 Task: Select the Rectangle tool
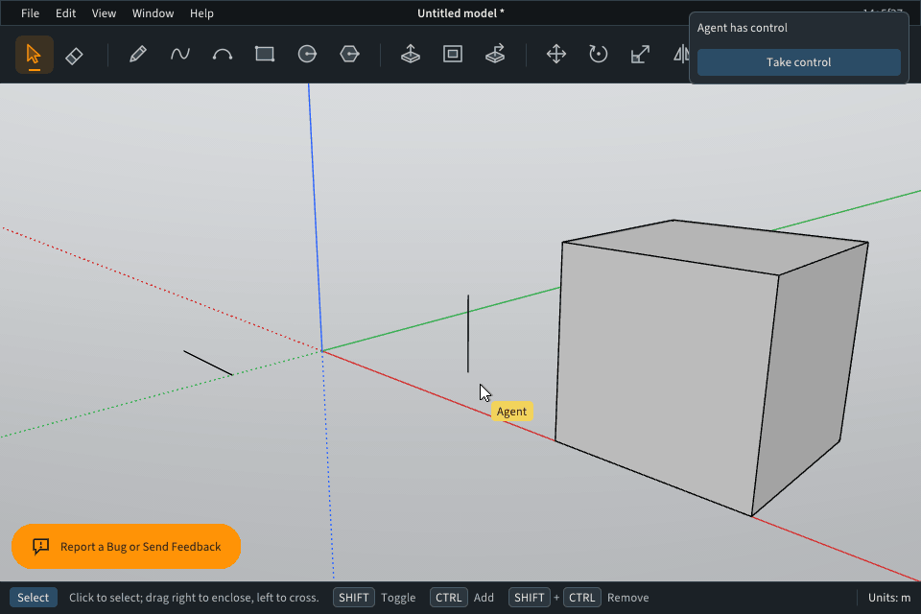pos(265,55)
